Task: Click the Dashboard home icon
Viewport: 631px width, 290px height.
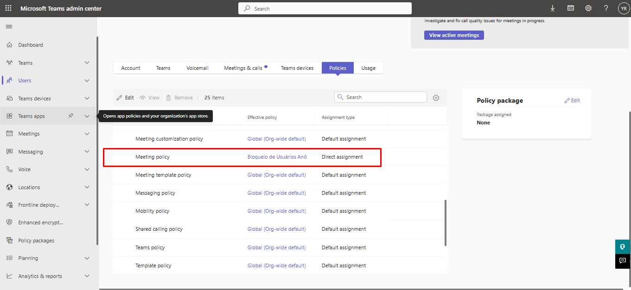Action: [x=9, y=45]
